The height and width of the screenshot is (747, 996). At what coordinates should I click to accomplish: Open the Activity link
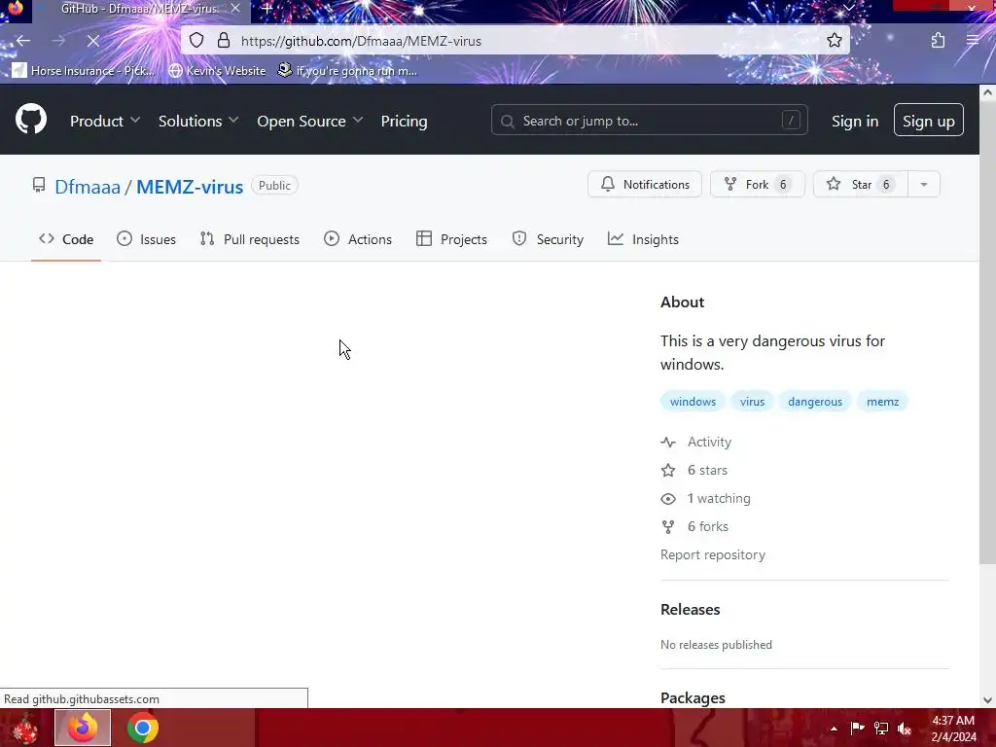[x=696, y=443]
